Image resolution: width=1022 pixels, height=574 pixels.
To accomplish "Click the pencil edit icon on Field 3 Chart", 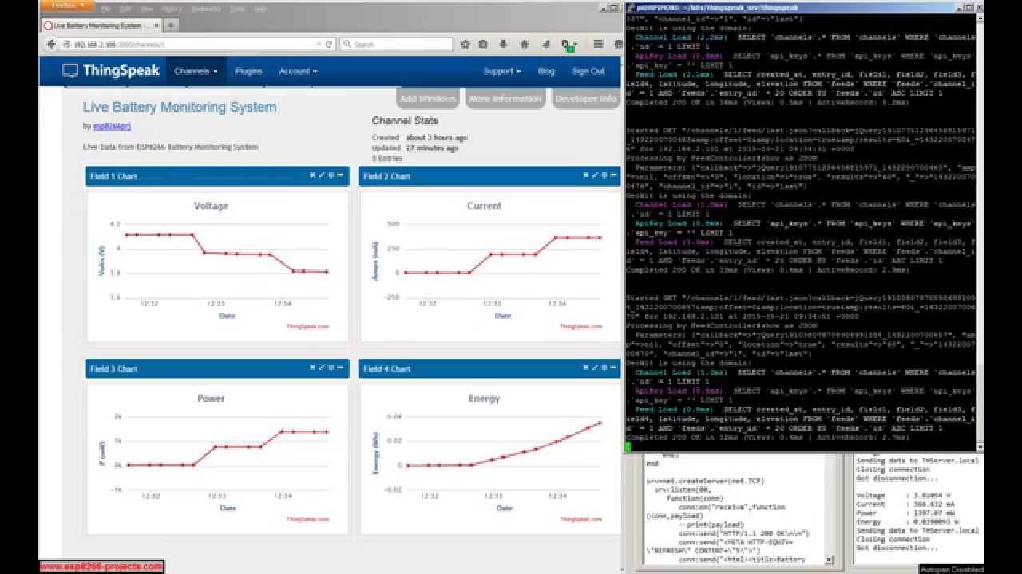I will 321,368.
